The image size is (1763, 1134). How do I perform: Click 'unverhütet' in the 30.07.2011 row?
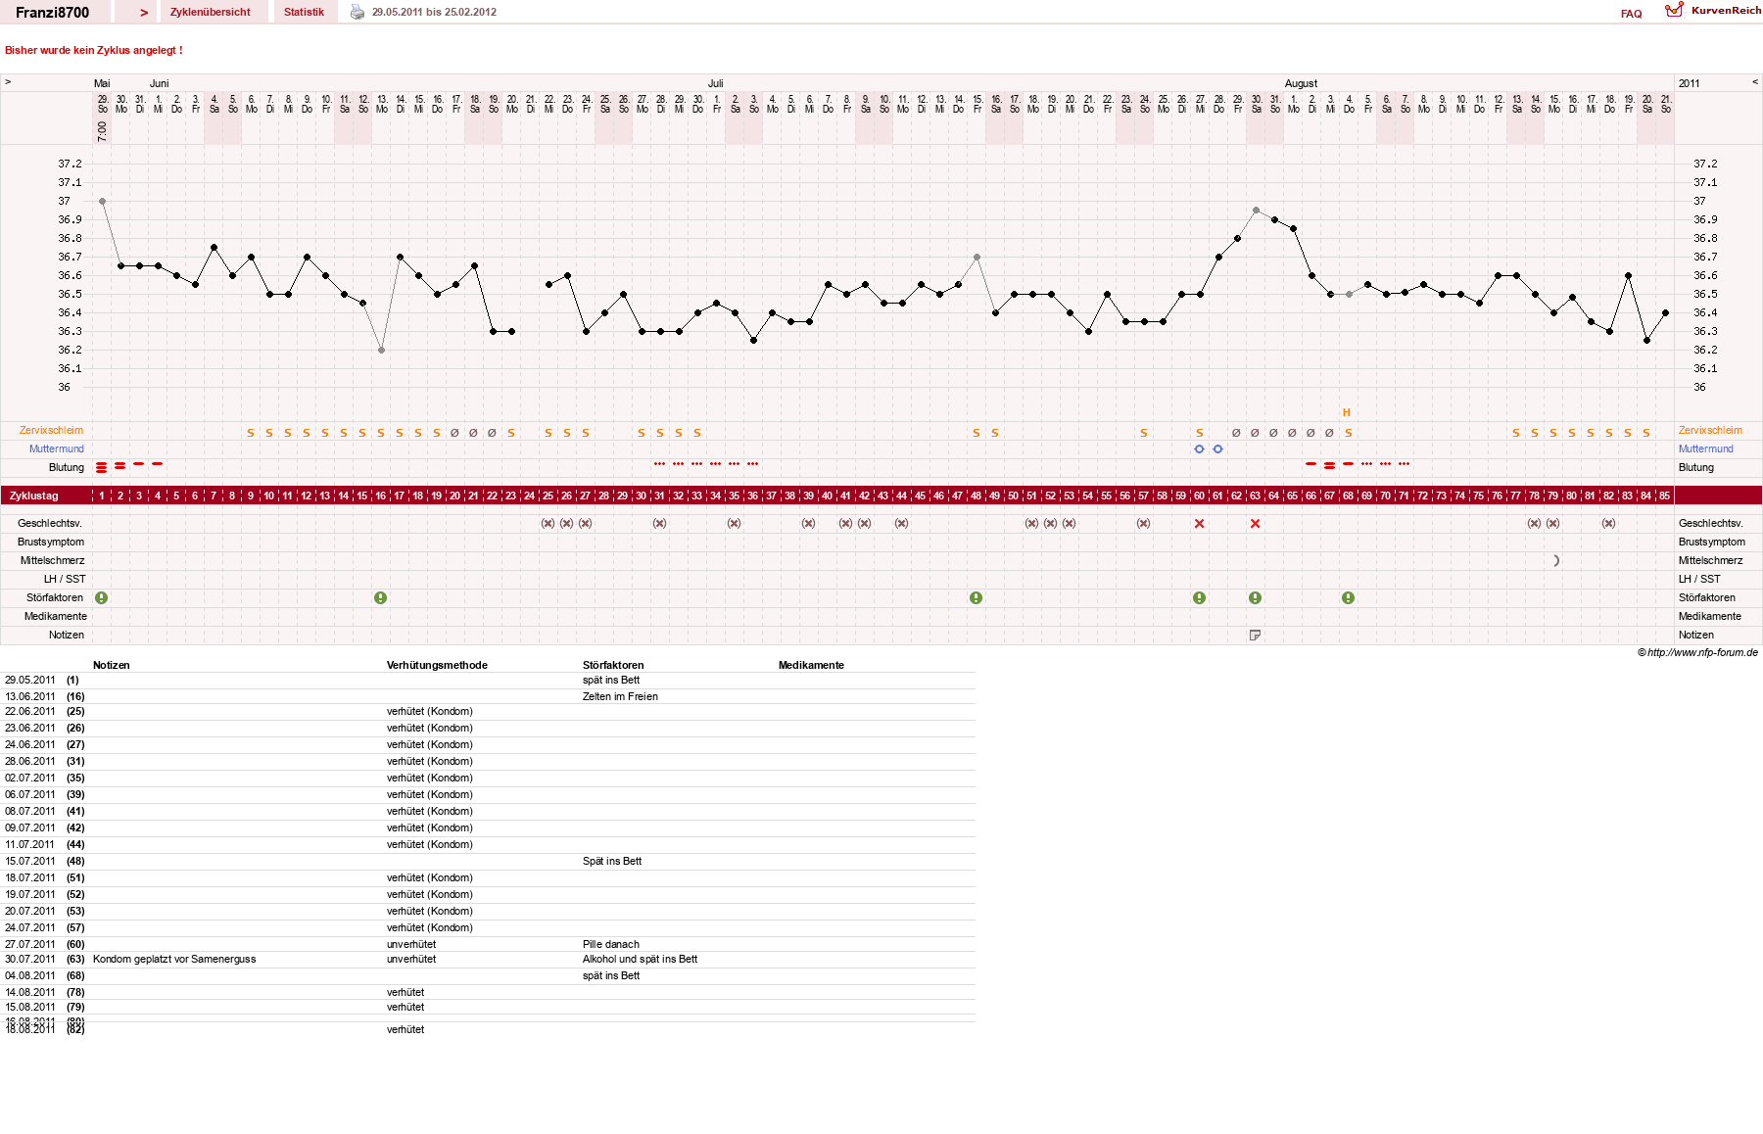click(411, 959)
